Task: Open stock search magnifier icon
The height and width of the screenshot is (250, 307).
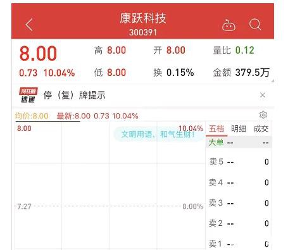Action: tap(255, 25)
